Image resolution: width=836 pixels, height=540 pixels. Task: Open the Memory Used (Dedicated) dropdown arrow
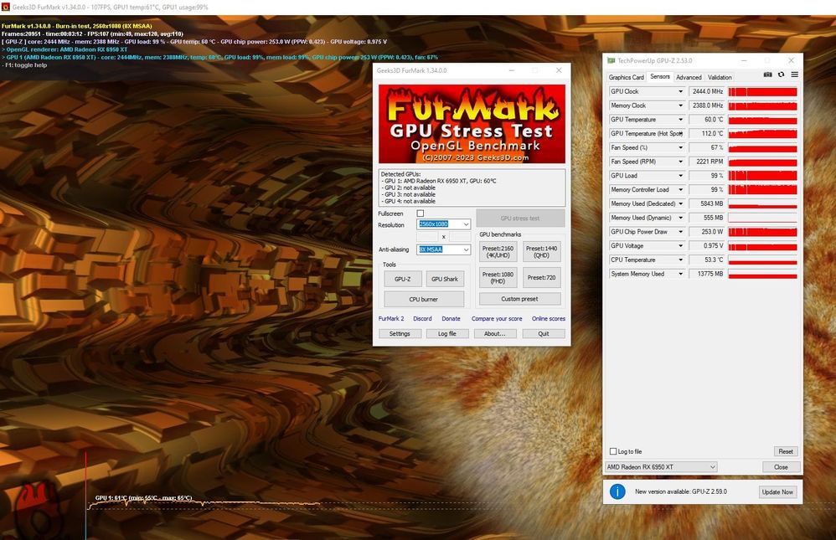point(680,203)
